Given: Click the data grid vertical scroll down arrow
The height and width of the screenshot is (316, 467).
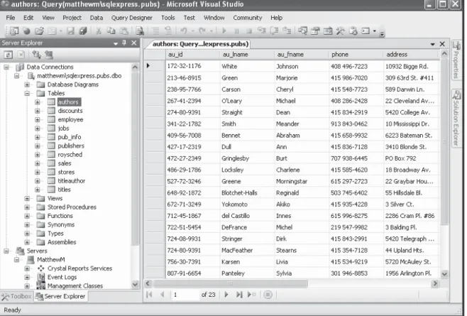Looking at the screenshot, I should pyautogui.click(x=444, y=274).
